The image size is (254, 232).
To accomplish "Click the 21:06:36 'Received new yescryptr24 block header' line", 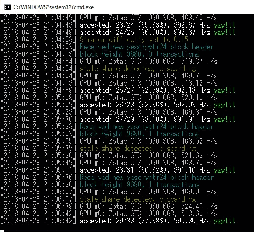I will [107, 177].
